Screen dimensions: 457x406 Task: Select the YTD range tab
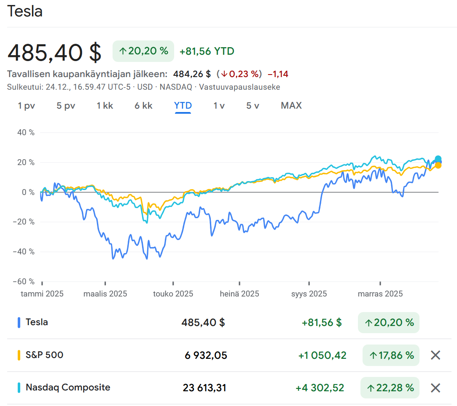[183, 106]
